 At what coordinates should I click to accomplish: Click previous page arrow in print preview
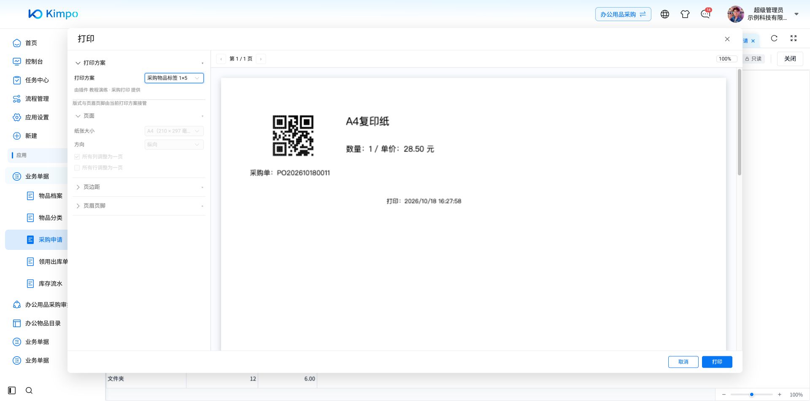coord(221,59)
